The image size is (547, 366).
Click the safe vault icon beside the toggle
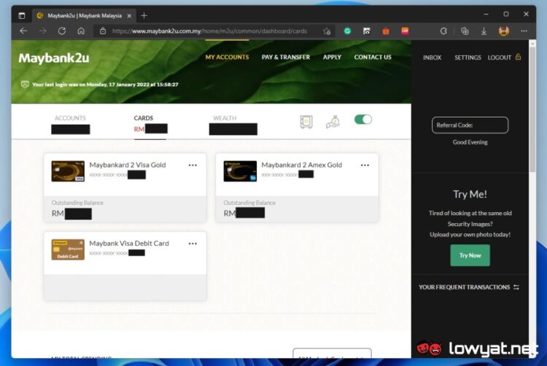coord(306,122)
